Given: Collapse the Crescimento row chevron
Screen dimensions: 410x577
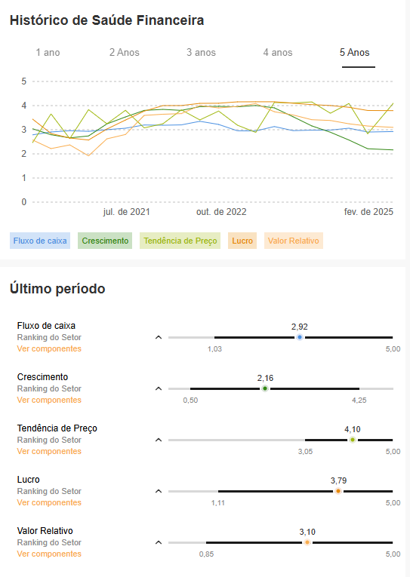Looking at the screenshot, I should pyautogui.click(x=159, y=388).
